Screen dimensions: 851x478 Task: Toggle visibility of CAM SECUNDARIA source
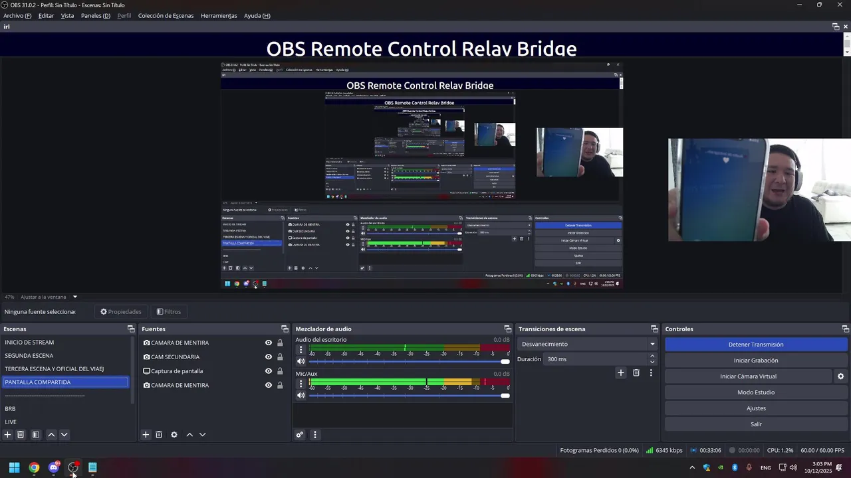(269, 357)
